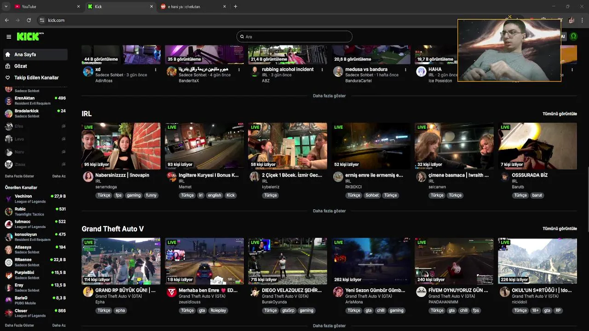Click the Ara search field

pos(294,37)
